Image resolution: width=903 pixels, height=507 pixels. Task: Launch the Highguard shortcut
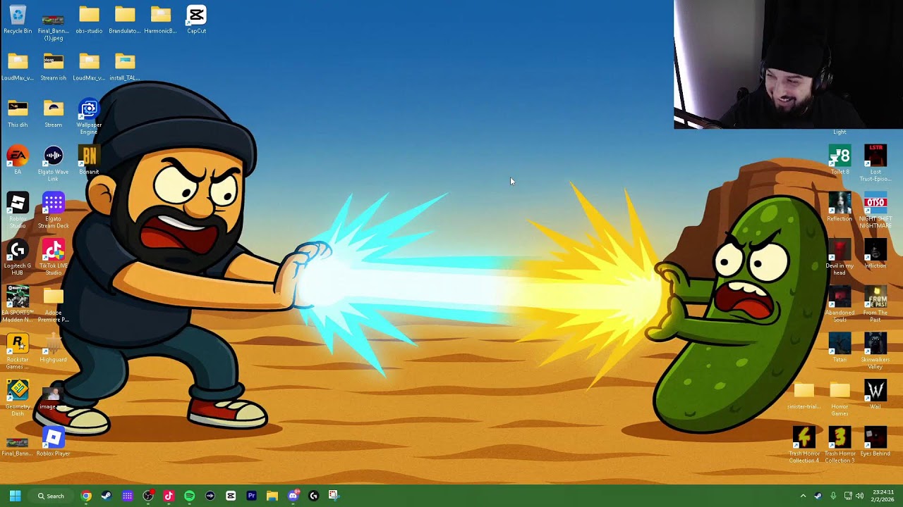[x=53, y=348]
